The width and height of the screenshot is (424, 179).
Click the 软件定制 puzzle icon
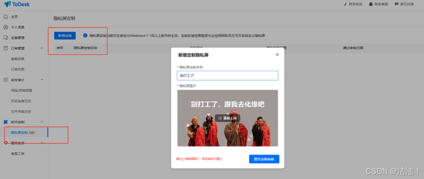(6, 122)
